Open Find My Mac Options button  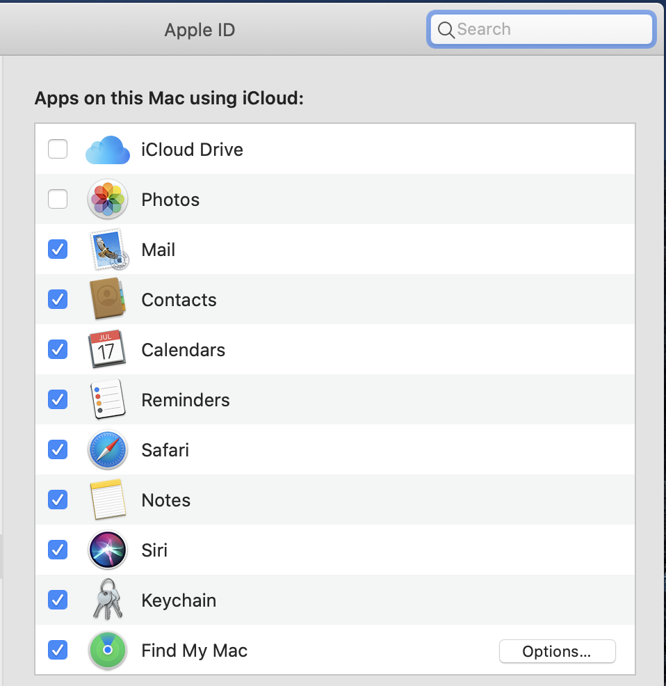point(557,651)
